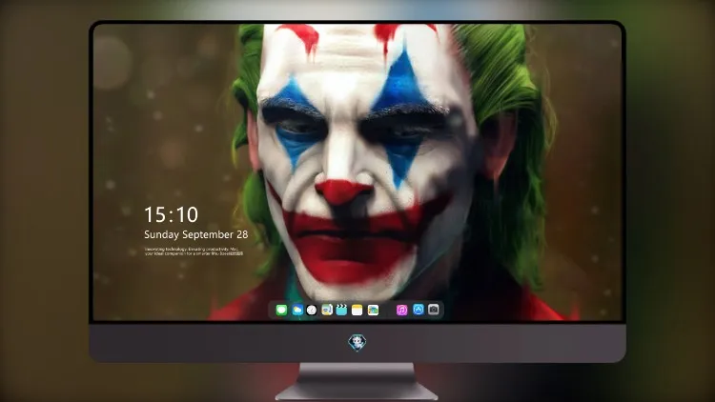
Task: Open the green Messages app in the dock
Action: point(281,310)
